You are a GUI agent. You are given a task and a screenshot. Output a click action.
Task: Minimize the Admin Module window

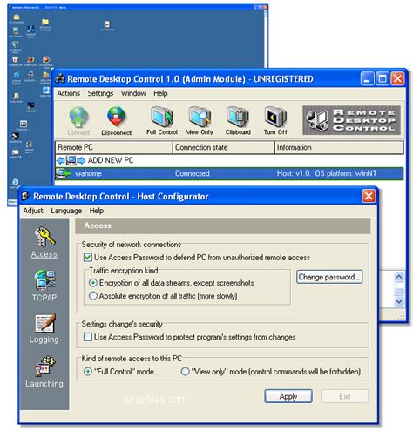pyautogui.click(x=367, y=78)
